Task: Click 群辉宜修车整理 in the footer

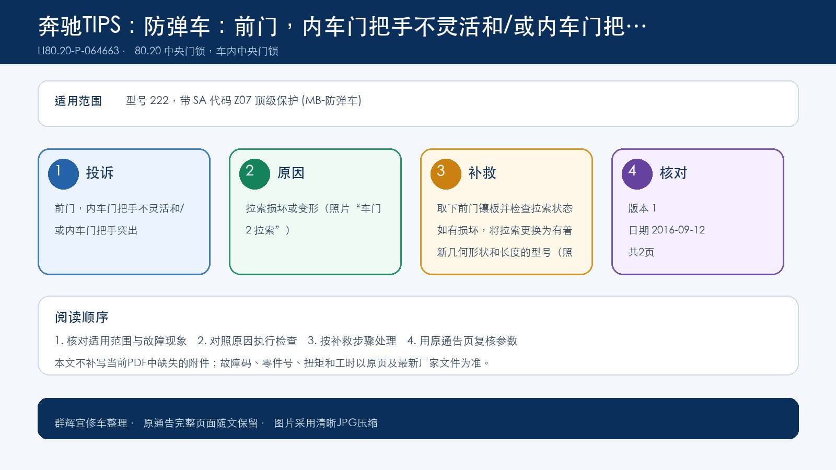Action: click(91, 423)
